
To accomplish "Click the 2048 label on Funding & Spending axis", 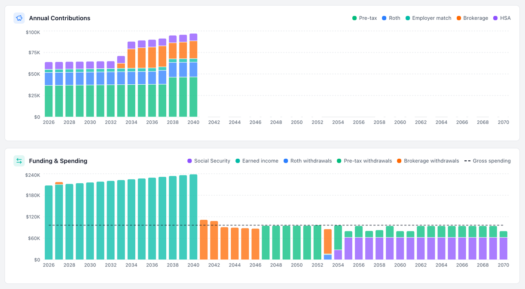I will pos(276,265).
